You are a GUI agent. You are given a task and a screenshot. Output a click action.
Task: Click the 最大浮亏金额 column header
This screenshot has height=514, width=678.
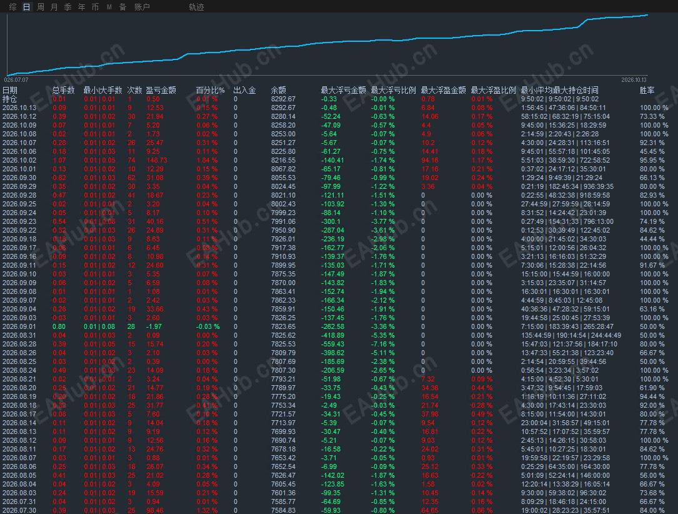pyautogui.click(x=343, y=90)
